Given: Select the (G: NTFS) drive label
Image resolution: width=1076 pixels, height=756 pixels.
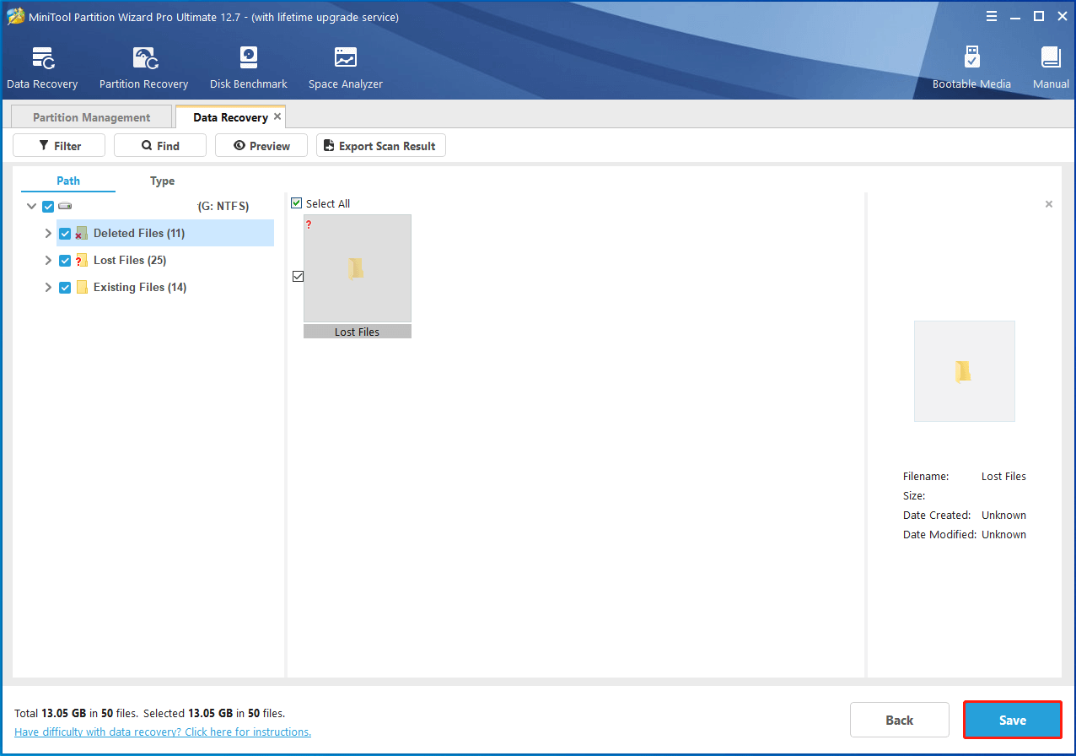Looking at the screenshot, I should click(223, 207).
